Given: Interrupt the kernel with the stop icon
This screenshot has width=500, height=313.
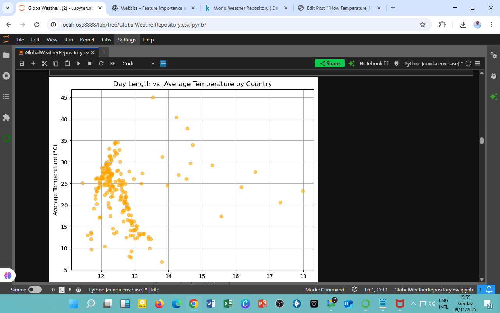Looking at the screenshot, I should click(90, 63).
